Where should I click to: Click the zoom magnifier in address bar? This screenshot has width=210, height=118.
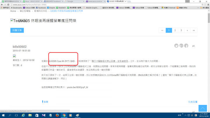coord(202,5)
